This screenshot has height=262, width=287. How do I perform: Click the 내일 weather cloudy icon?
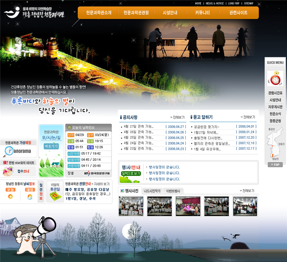[x=29, y=196]
